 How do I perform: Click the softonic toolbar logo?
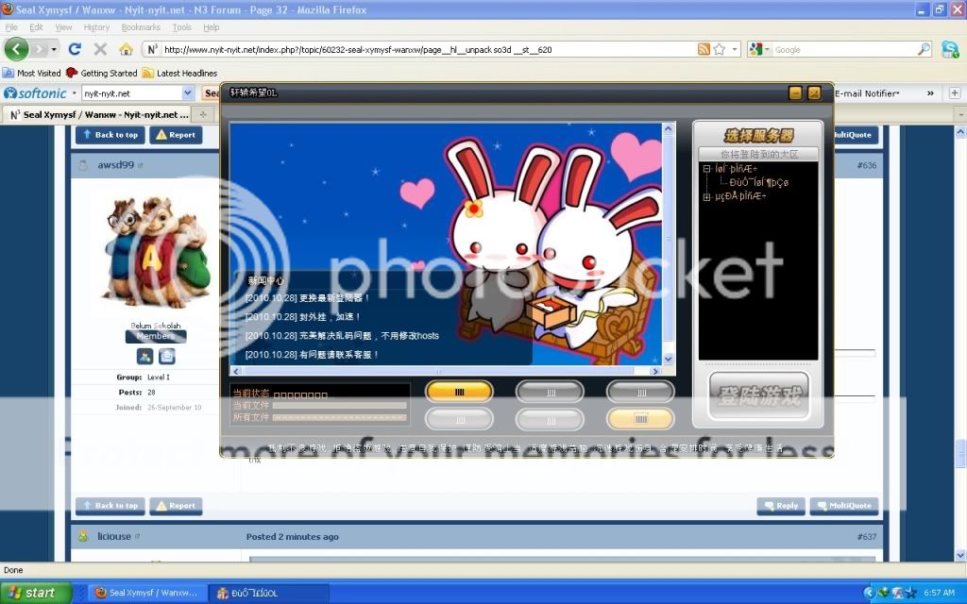pos(35,93)
